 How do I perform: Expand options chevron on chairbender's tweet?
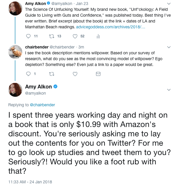click(169, 47)
